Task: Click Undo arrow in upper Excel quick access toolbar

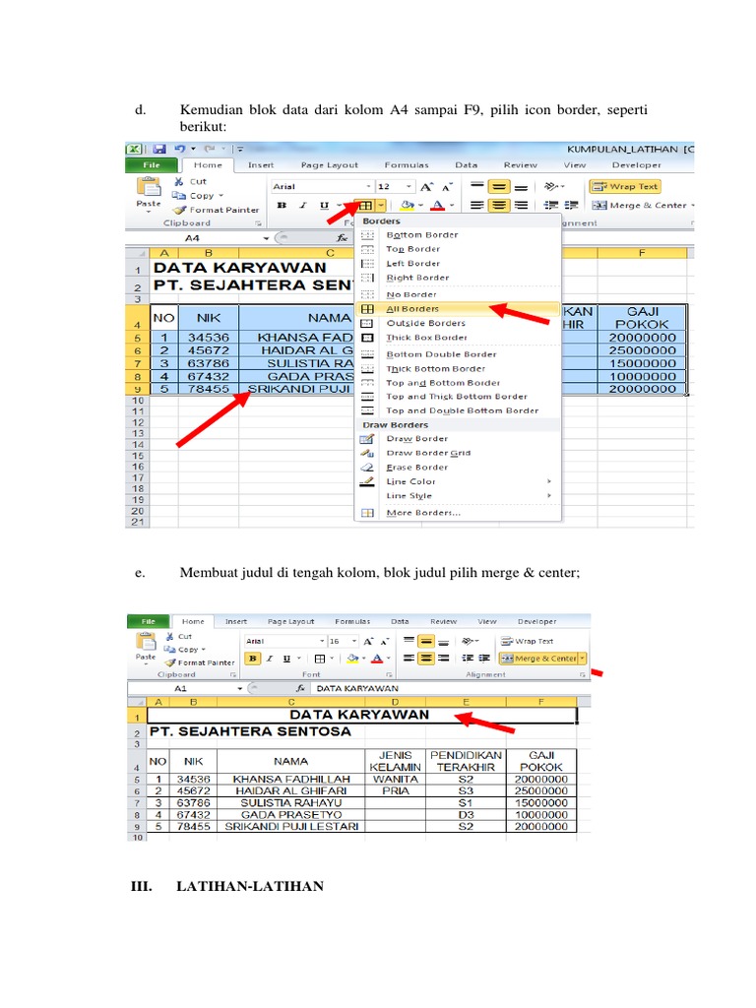Action: (179, 149)
